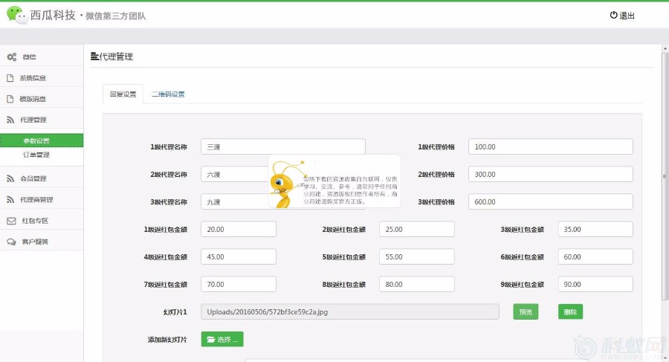Click the page vertical scrollbar
Viewport: 669px width, 362px height.
coord(665,177)
